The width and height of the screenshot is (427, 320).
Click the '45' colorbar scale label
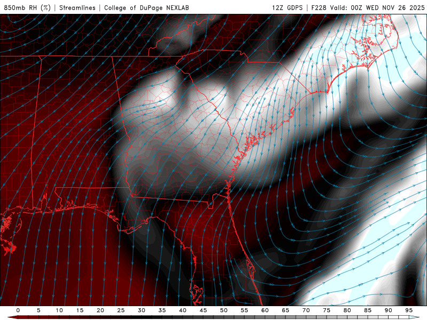(203, 310)
